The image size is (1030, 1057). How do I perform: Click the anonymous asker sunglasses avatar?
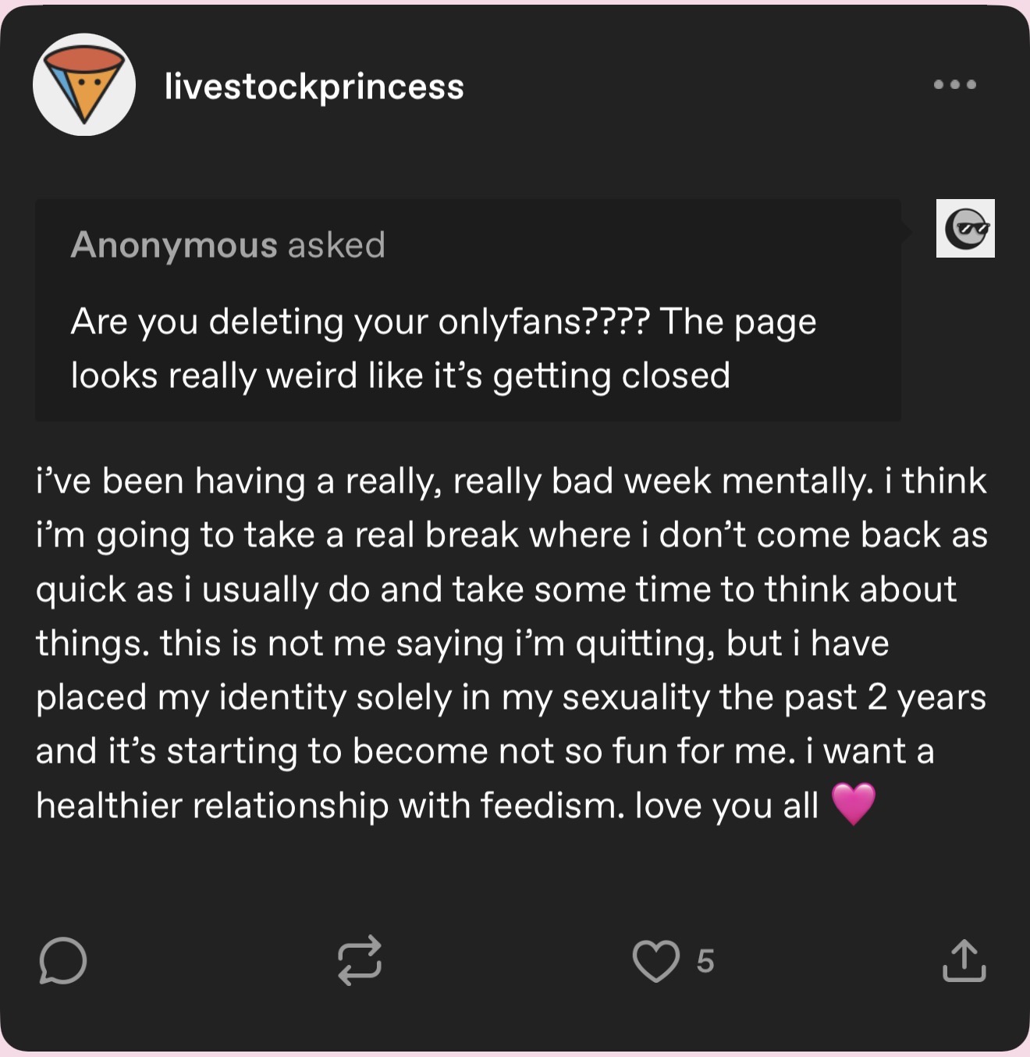click(x=965, y=228)
